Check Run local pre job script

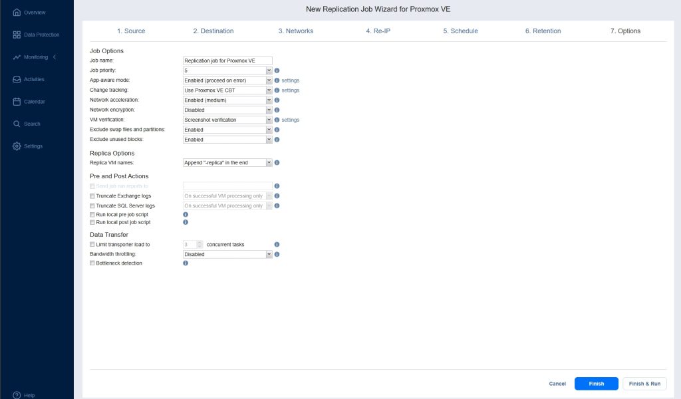tap(92, 215)
